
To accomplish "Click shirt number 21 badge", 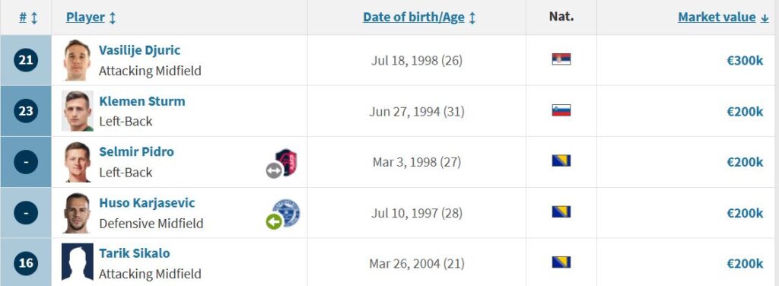I will [26, 60].
